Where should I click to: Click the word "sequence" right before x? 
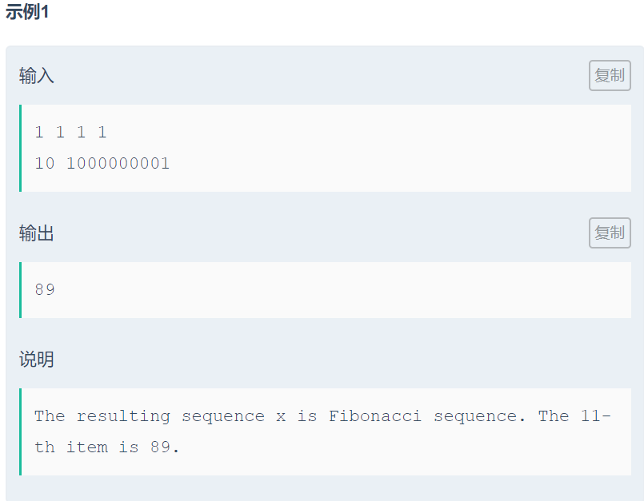coord(223,416)
